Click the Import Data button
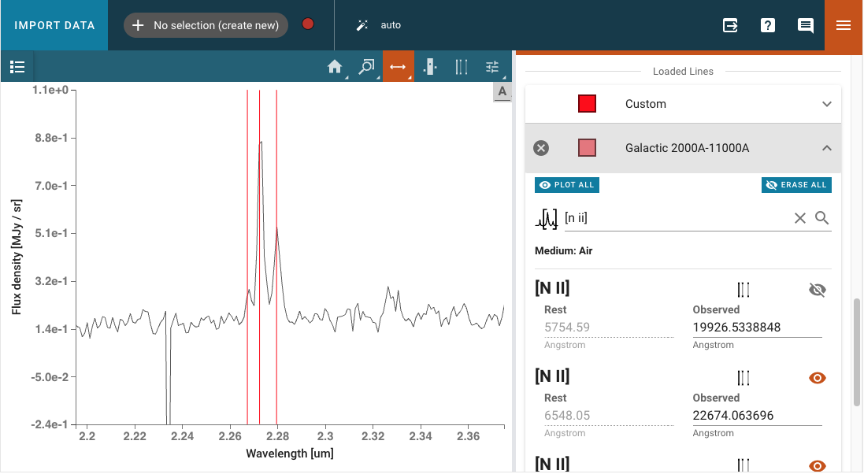864x474 pixels. 54,25
